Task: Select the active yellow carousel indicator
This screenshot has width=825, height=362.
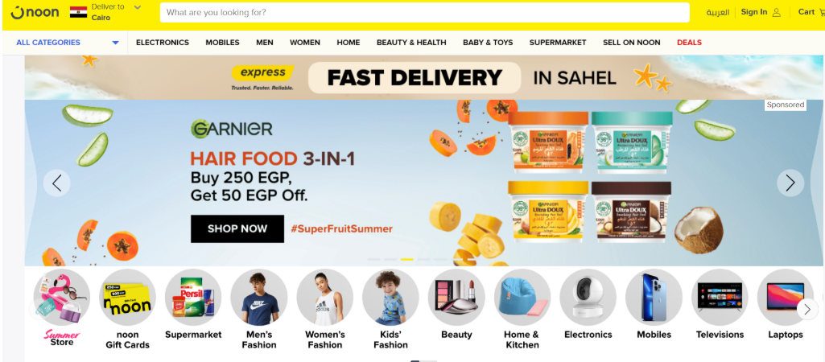Action: [x=406, y=259]
